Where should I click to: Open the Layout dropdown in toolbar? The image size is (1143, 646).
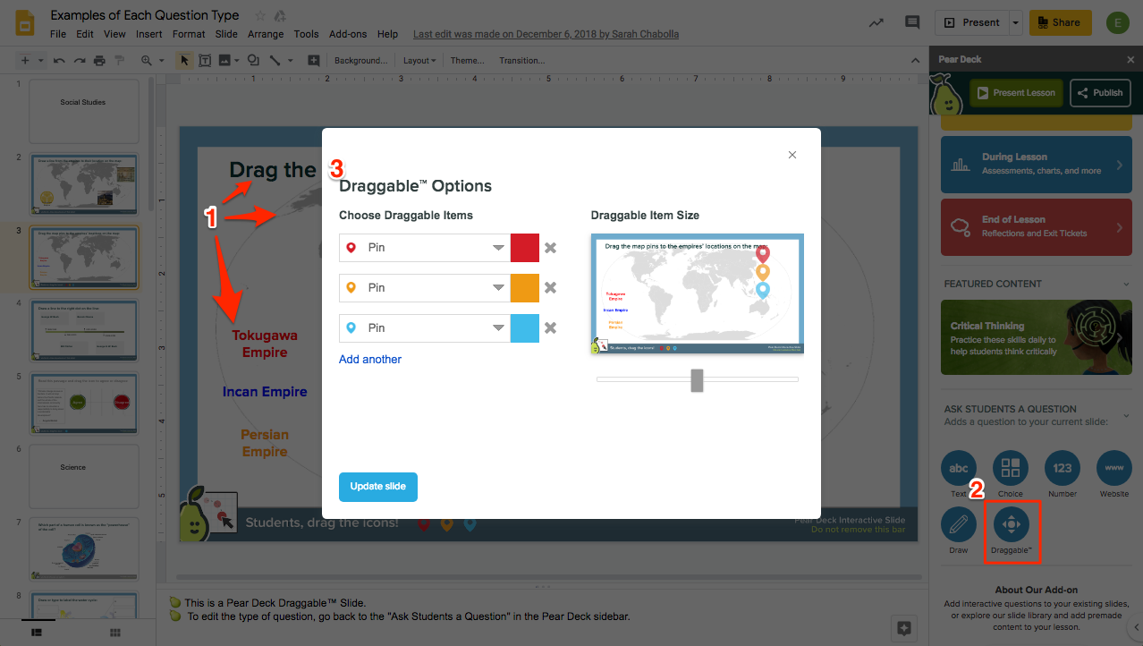point(419,61)
